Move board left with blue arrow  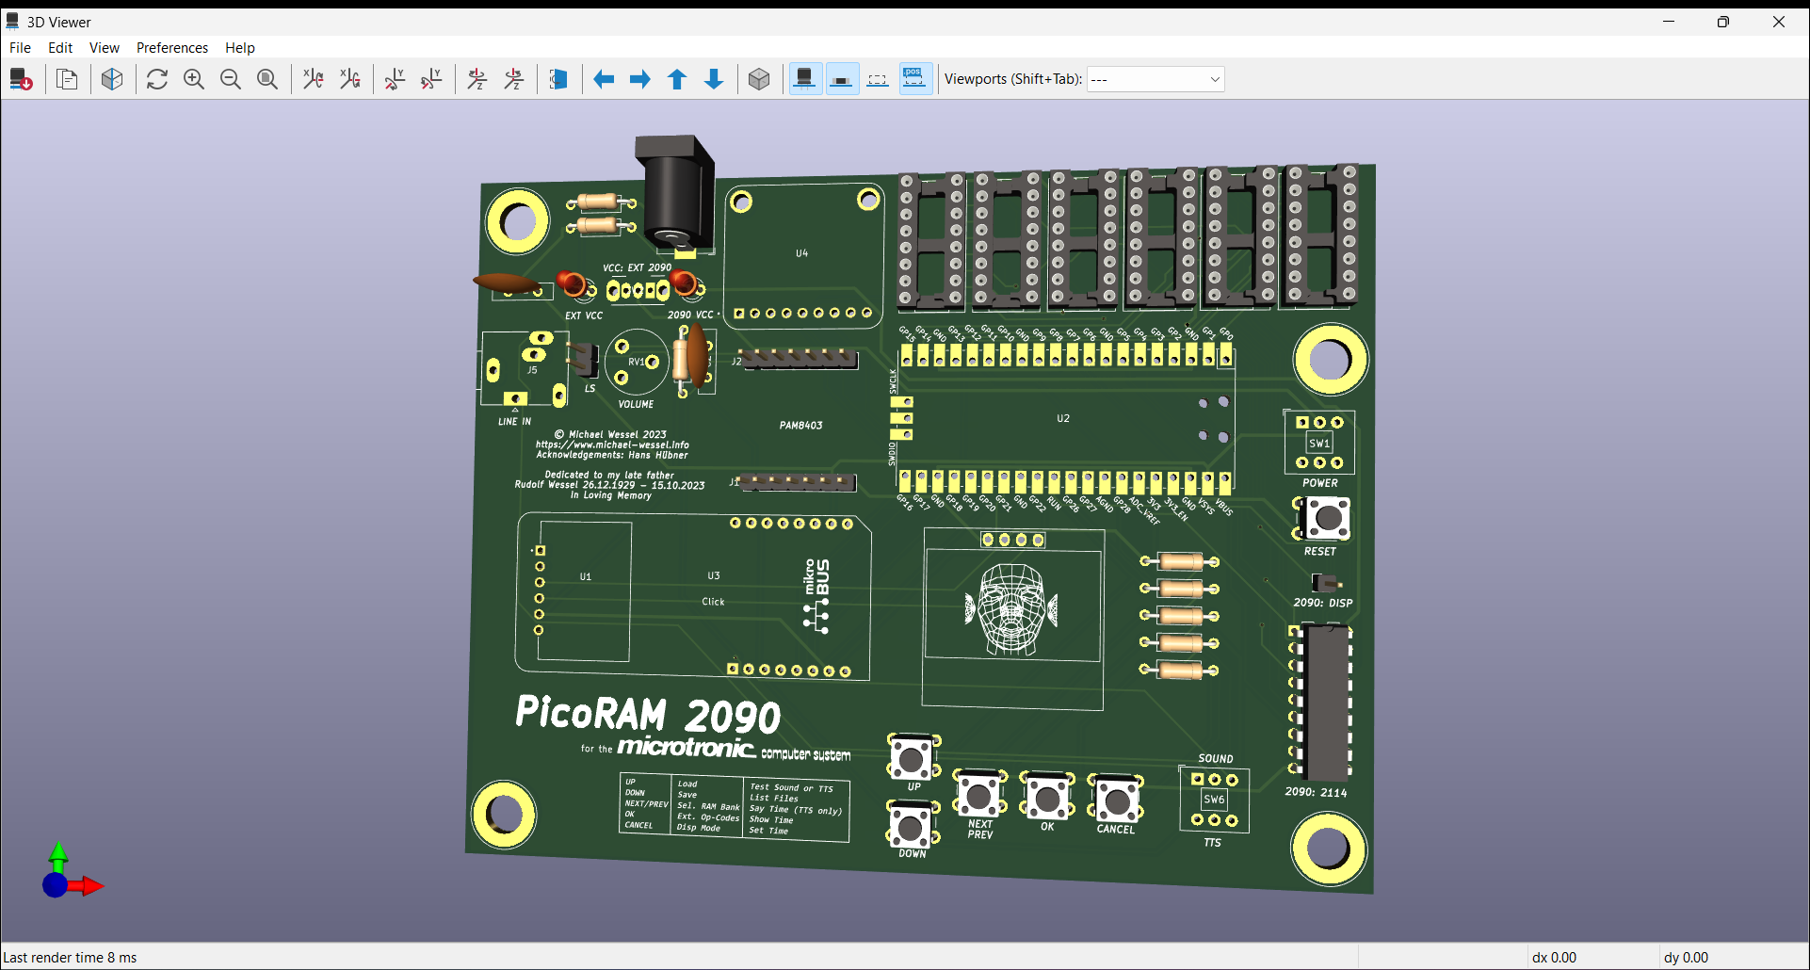[x=604, y=79]
